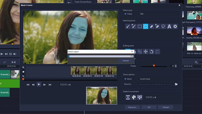The height and width of the screenshot is (114, 202).
Task: Click the filmstrip frame at 00:00:01:05
Action: (98, 71)
